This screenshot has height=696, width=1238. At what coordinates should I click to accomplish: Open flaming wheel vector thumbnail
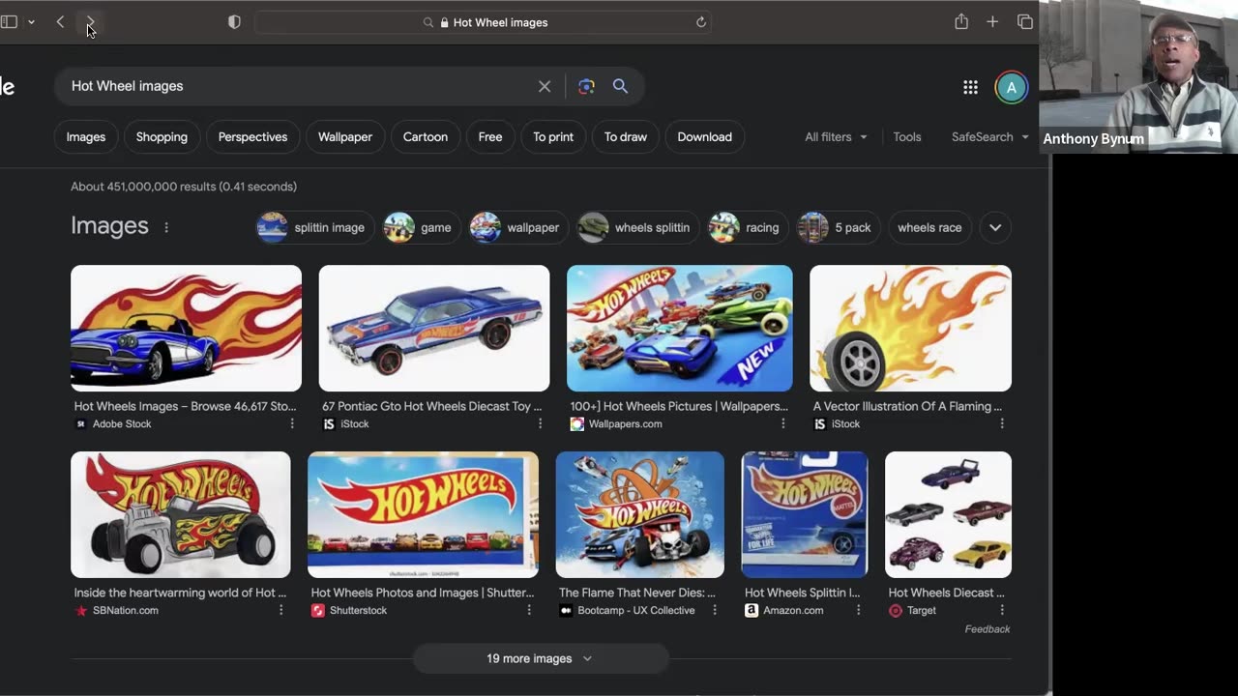(x=910, y=329)
